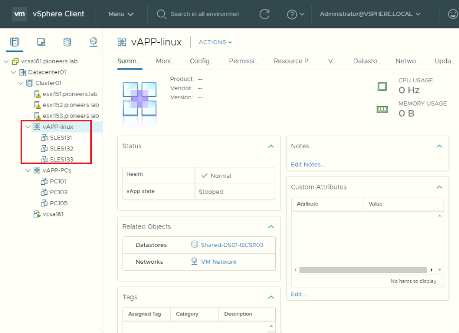Click the vSphere Client title
The width and height of the screenshot is (459, 333).
coord(58,14)
